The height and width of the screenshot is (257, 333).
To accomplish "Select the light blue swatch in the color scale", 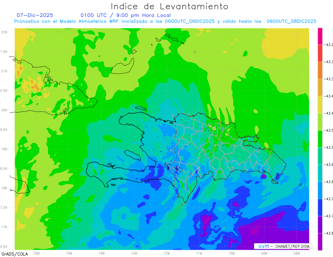I will 320,190.
